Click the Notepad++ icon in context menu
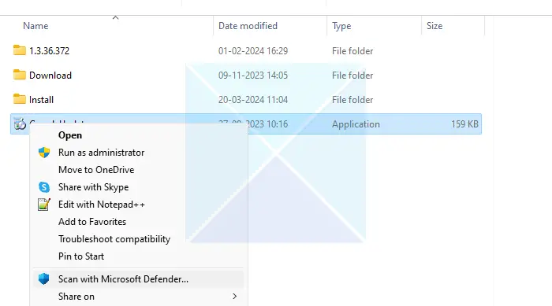The image size is (552, 306). click(x=44, y=204)
